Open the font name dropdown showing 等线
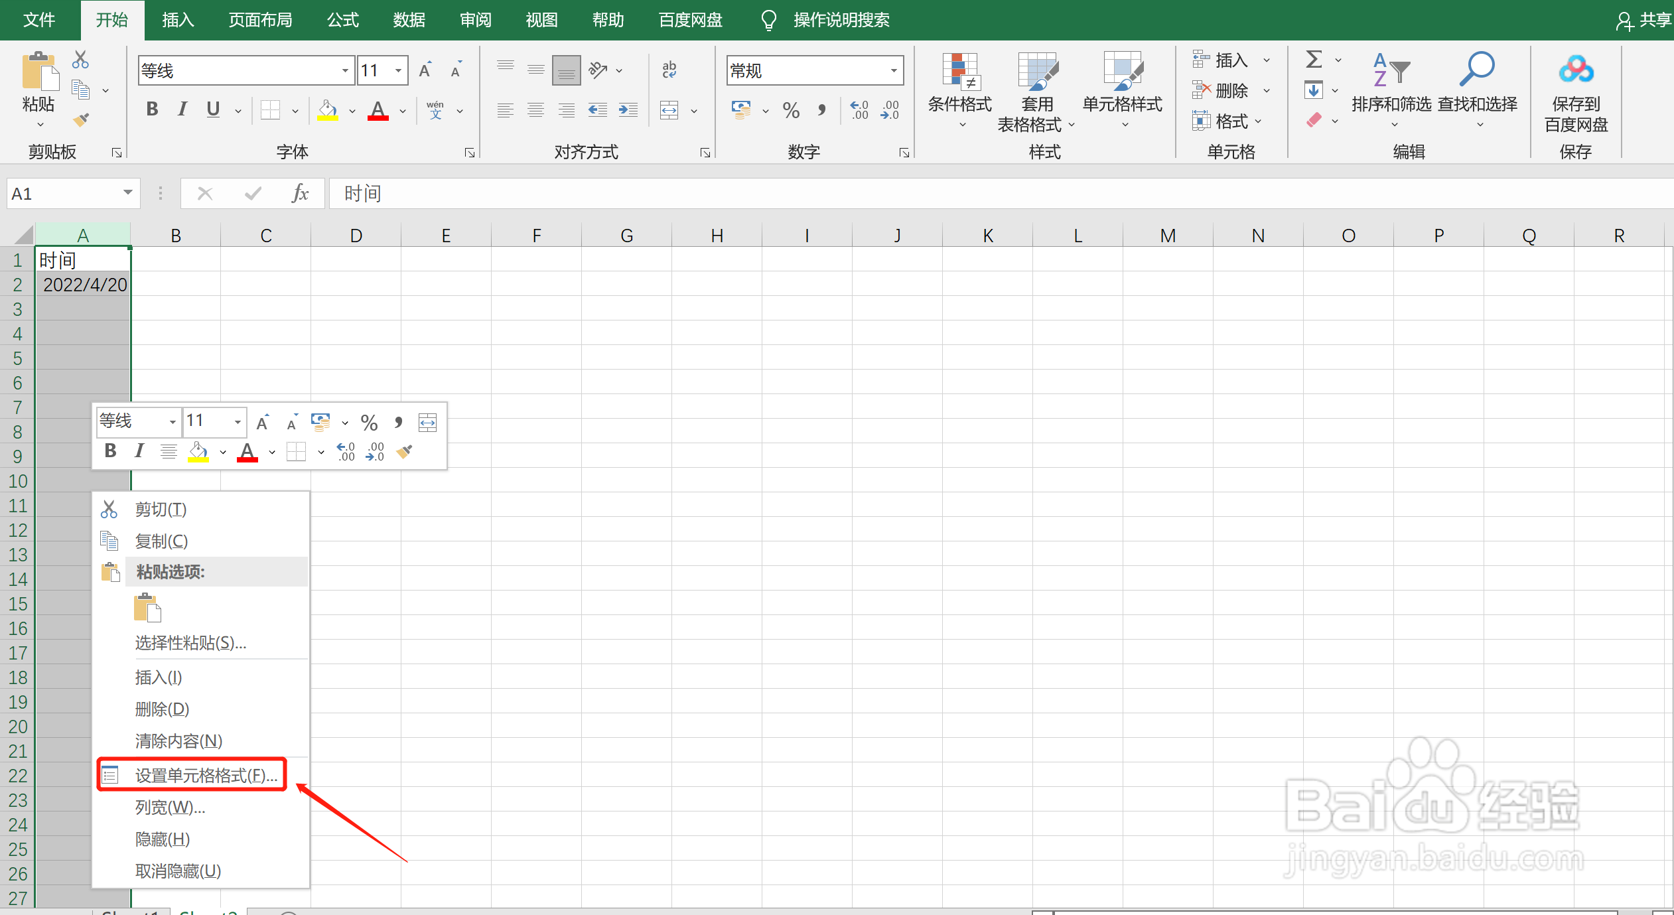Viewport: 1674px width, 915px height. pos(345,71)
